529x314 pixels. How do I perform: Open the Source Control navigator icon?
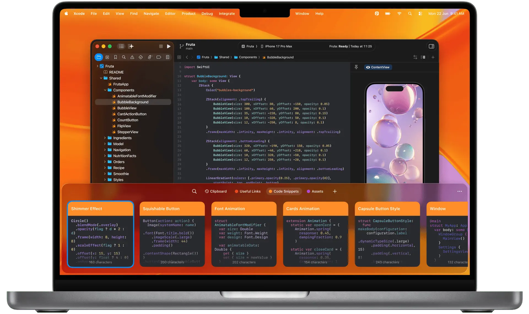click(107, 57)
